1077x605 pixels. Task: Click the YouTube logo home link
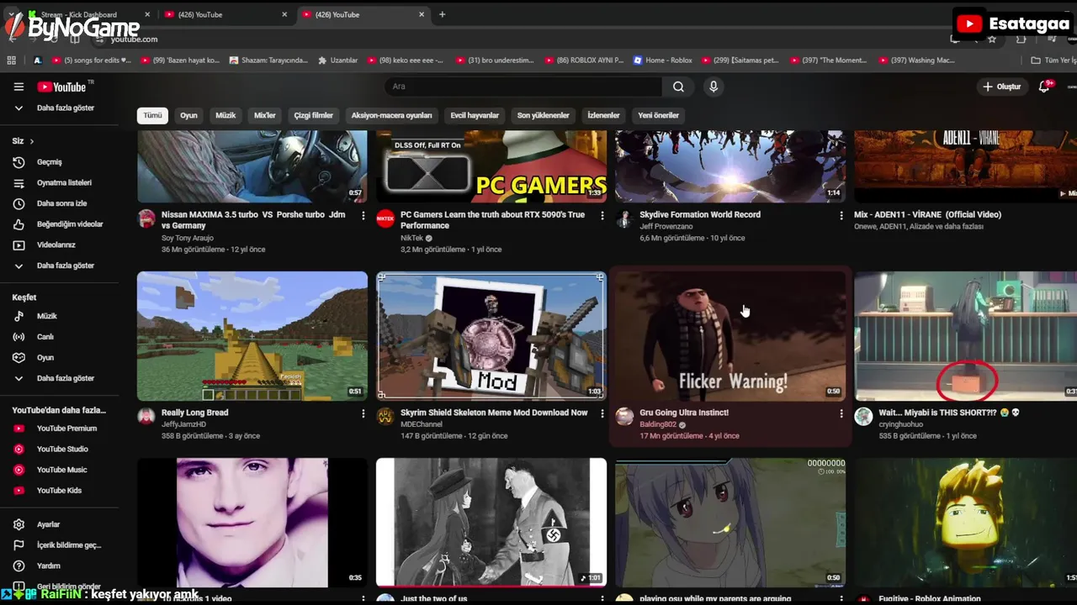61,87
